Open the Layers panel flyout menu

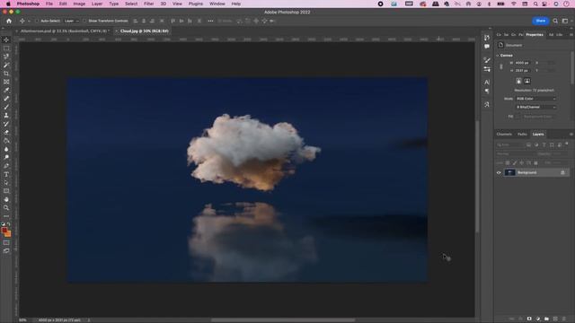[571, 134]
